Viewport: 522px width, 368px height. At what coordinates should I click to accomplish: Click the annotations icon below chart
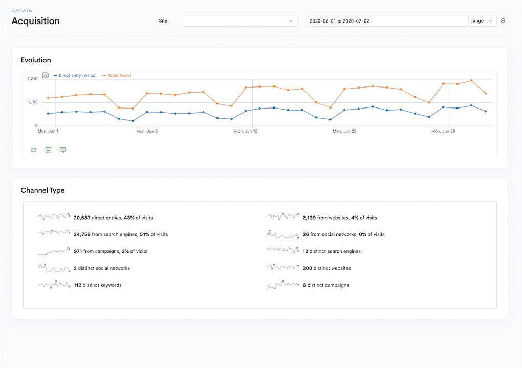(63, 150)
